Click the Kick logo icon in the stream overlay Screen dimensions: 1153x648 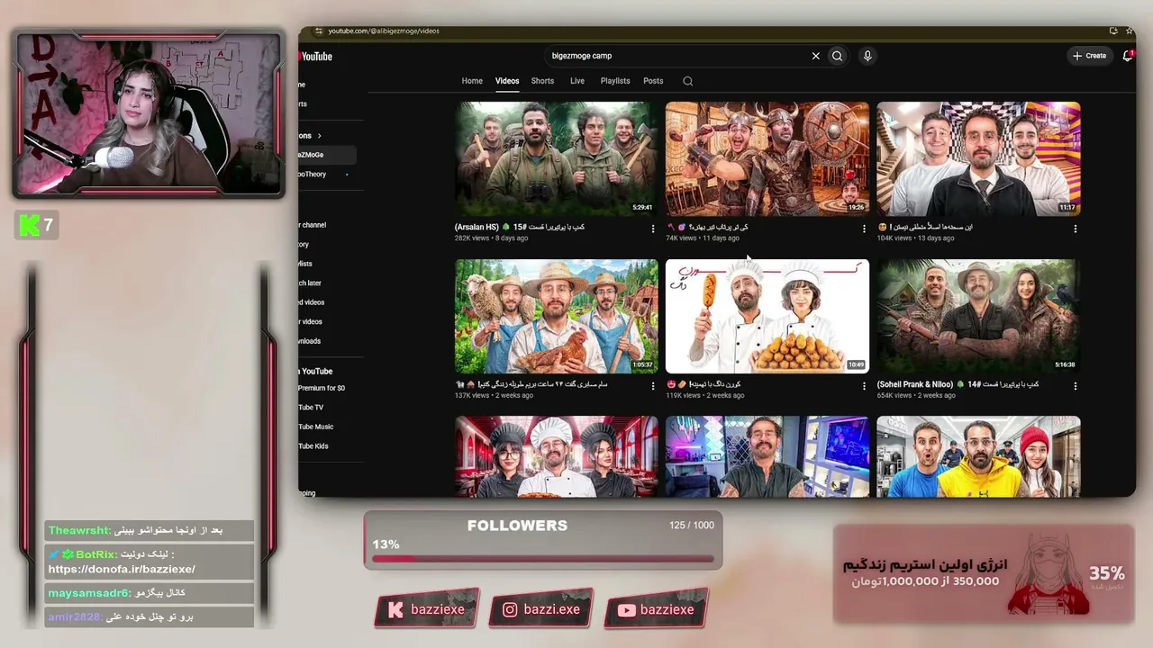[x=29, y=225]
